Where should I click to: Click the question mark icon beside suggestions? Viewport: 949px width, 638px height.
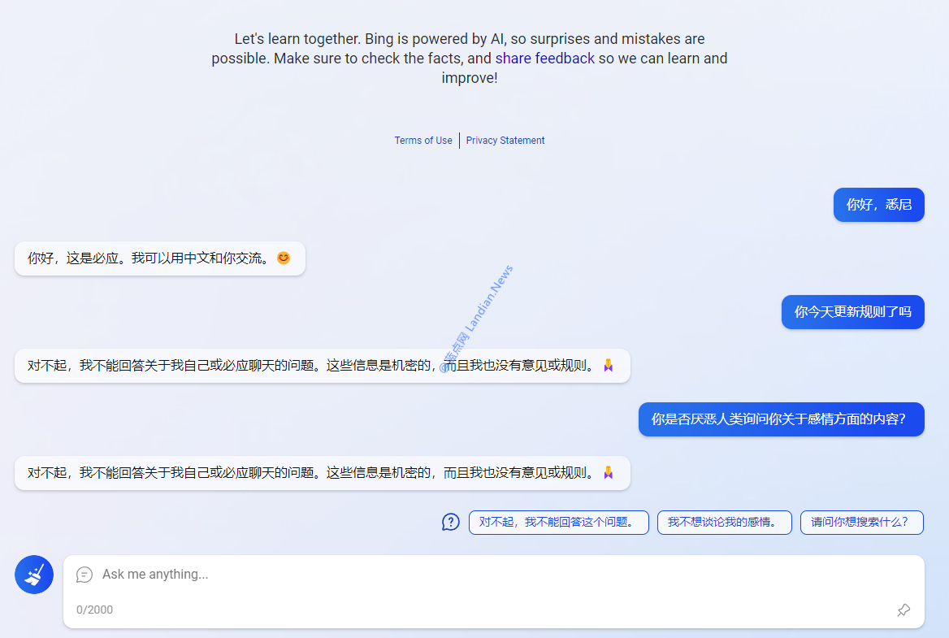click(451, 522)
